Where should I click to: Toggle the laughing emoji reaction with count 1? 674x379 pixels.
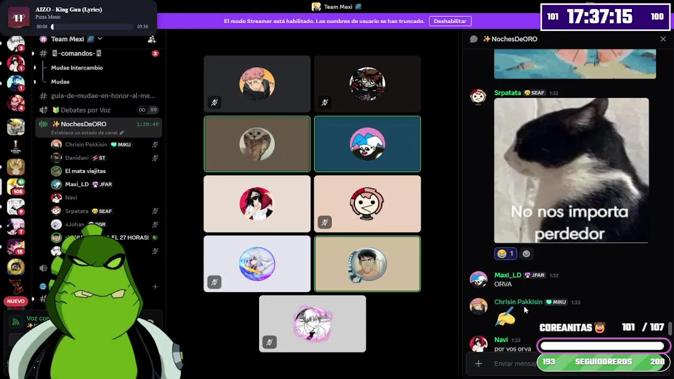[506, 254]
